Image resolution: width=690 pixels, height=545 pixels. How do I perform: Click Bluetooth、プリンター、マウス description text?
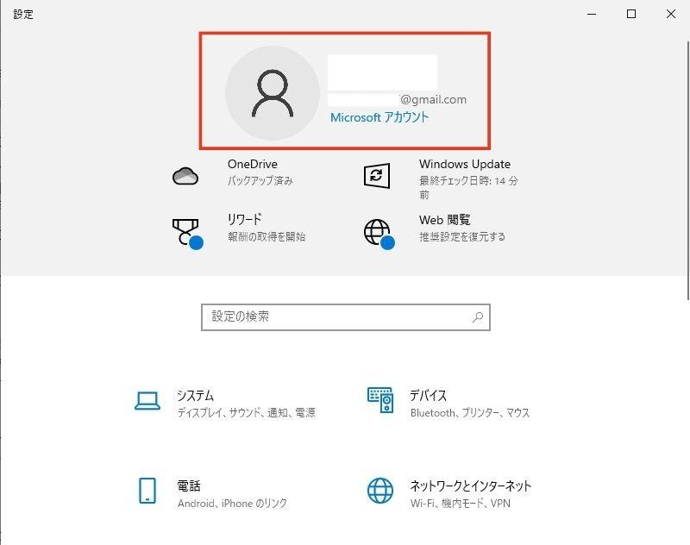472,413
